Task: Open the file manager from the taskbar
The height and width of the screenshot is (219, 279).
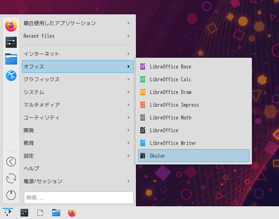Action: [56, 213]
